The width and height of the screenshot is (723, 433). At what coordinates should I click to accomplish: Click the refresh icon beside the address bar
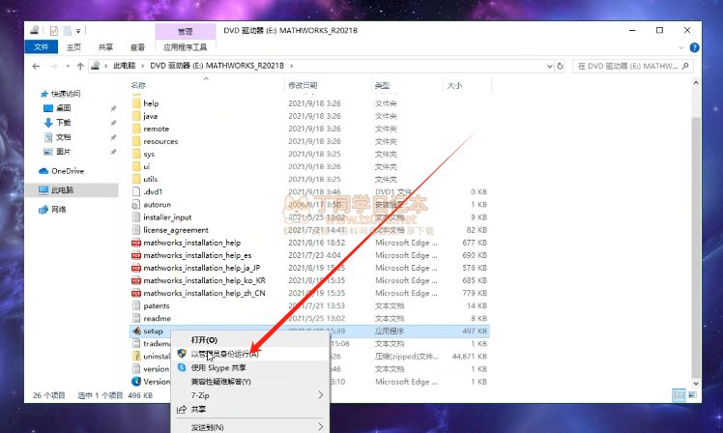pos(560,66)
